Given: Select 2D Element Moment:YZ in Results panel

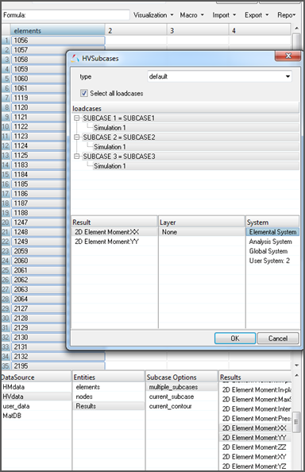Looking at the screenshot, I should click(x=256, y=466).
